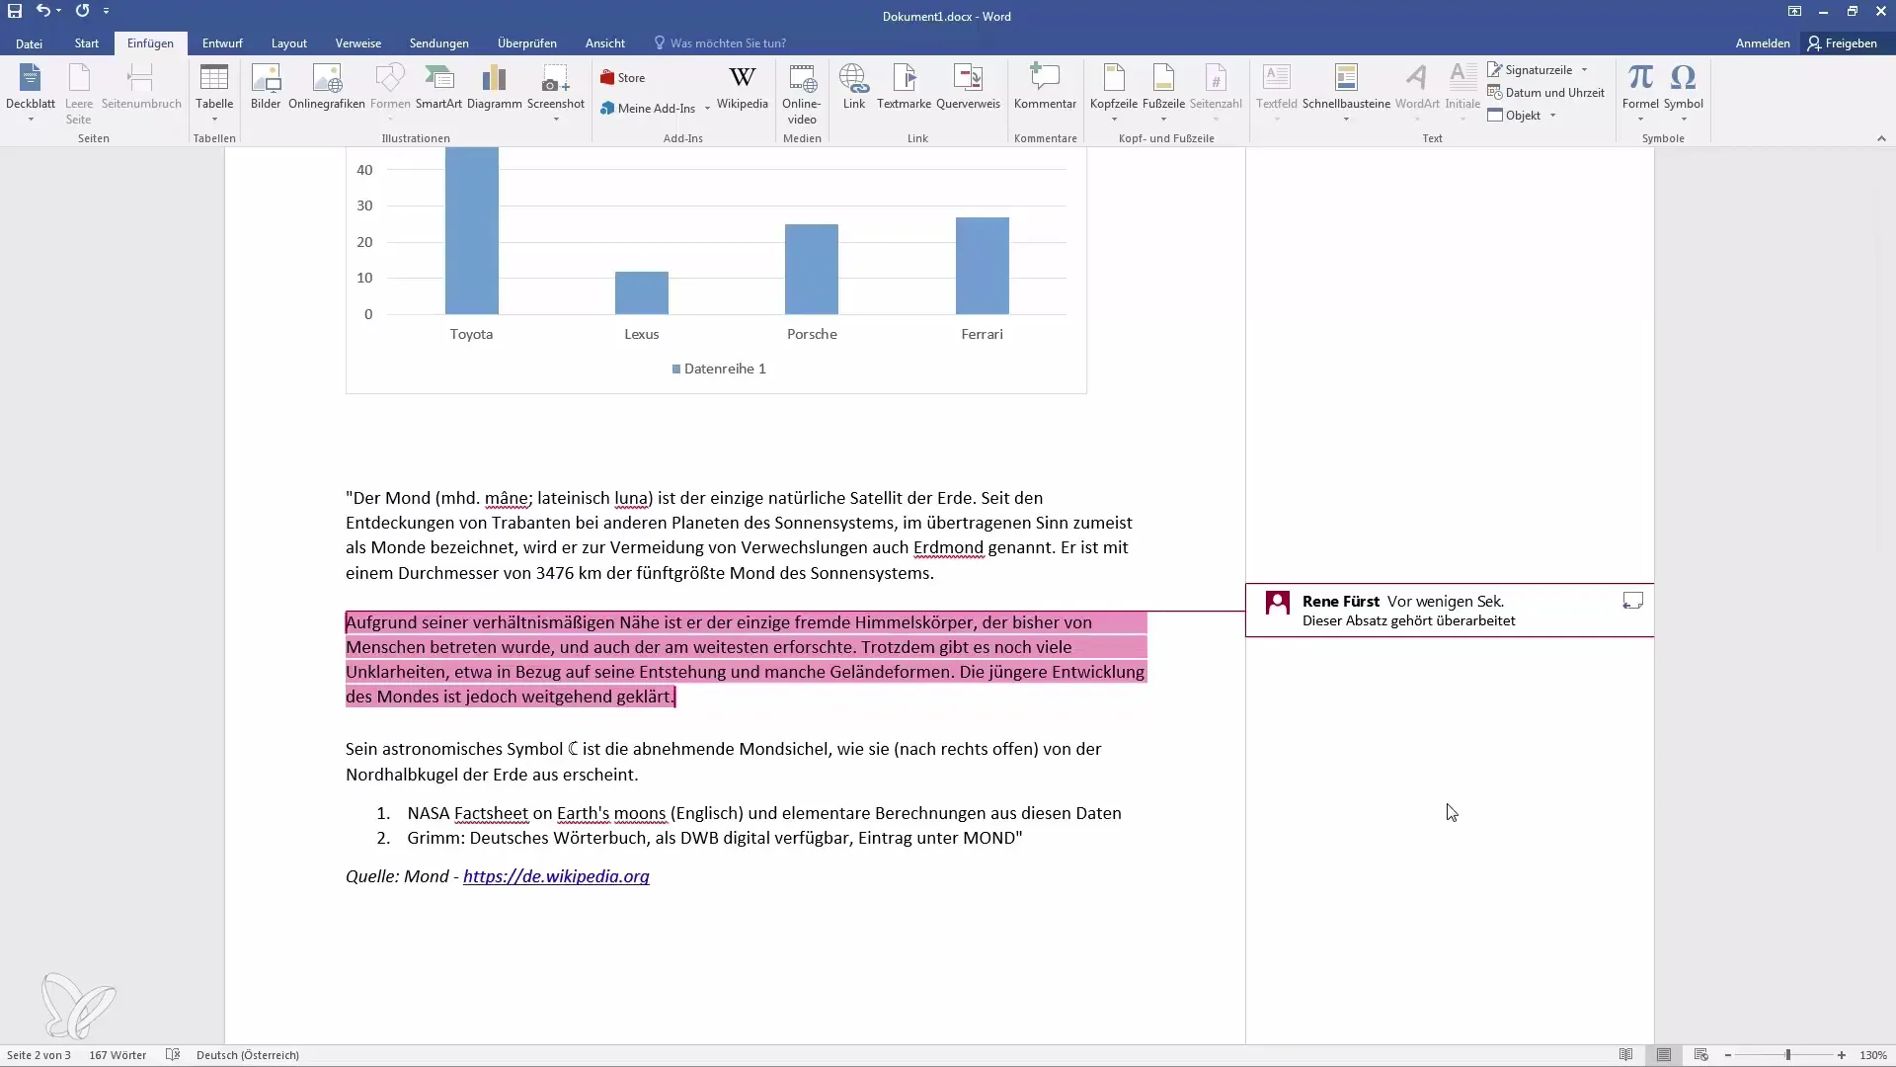Open spelling check status icon
1896x1067 pixels.
coord(173,1055)
